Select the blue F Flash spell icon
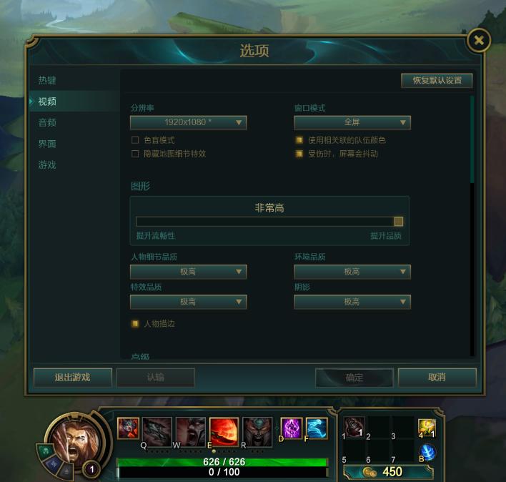The height and width of the screenshot is (482, 506). pos(317,428)
